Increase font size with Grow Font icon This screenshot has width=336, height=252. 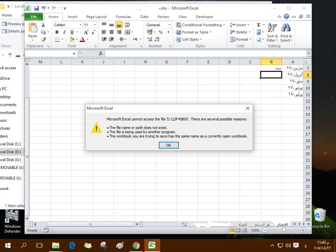coord(86,32)
